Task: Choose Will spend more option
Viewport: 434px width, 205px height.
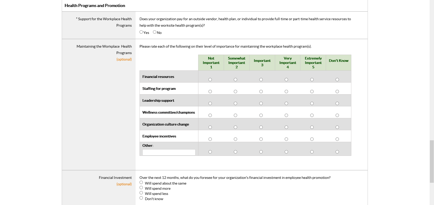Action: 141,188
